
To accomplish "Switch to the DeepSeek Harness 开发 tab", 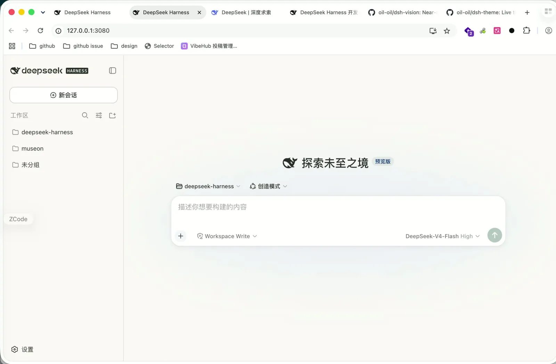I will [x=324, y=13].
